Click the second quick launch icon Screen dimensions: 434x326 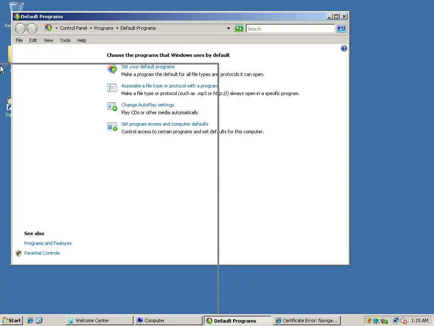click(x=39, y=320)
